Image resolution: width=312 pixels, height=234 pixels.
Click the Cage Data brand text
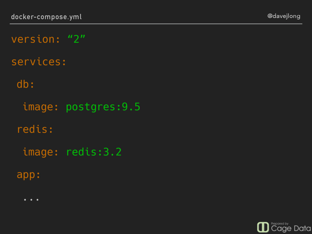pos(291,229)
